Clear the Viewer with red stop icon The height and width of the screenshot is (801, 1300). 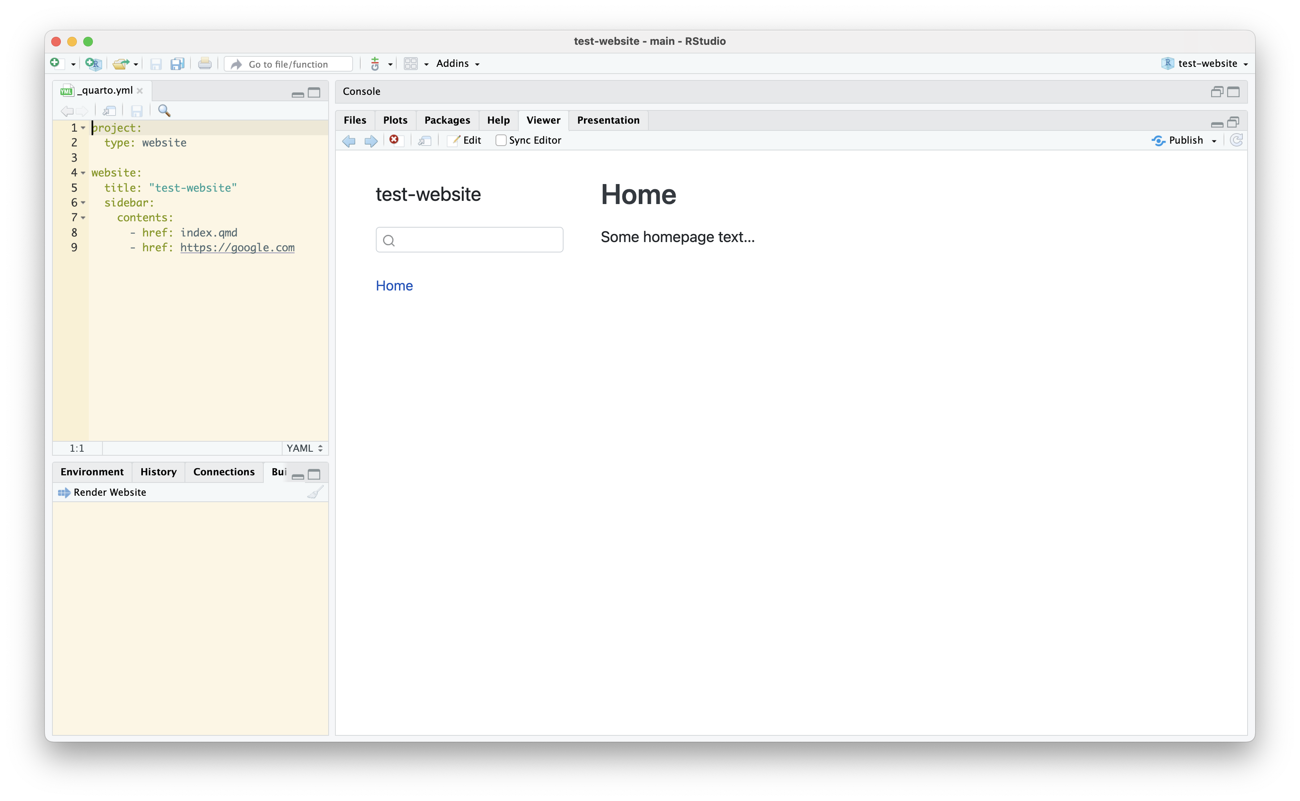(x=394, y=140)
